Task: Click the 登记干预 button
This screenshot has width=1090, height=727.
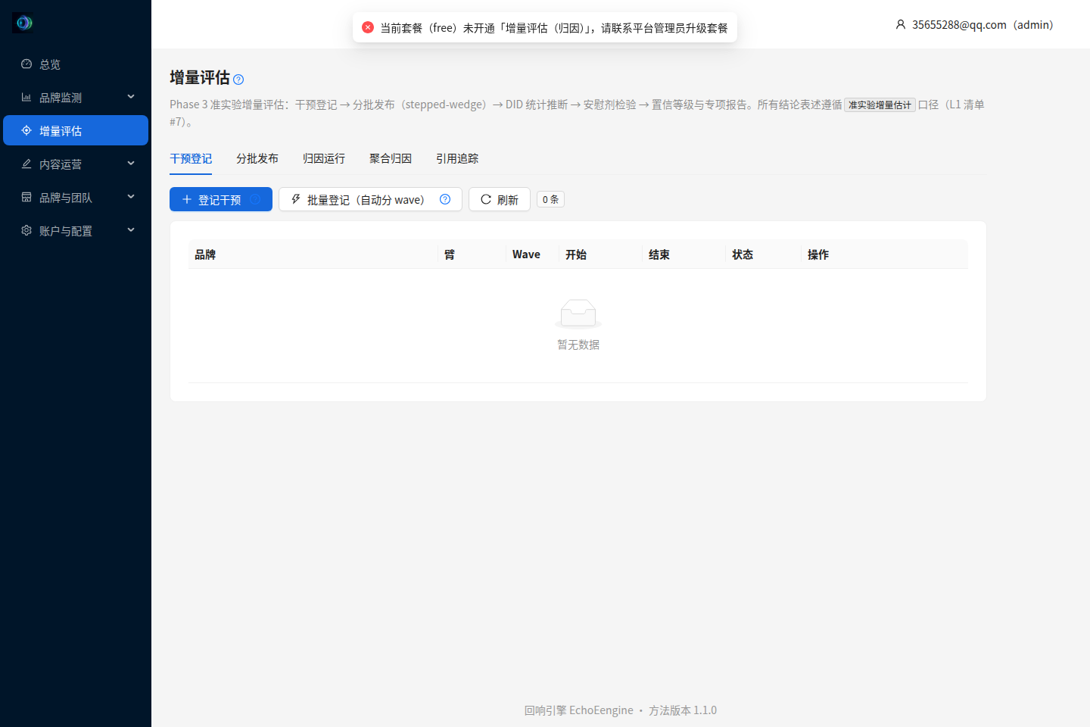Action: (221, 199)
